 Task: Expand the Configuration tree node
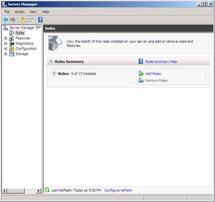click(x=5, y=49)
